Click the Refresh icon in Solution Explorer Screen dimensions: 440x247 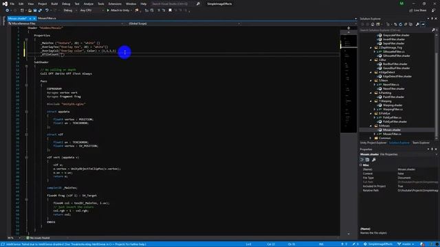pyautogui.click(x=400, y=25)
